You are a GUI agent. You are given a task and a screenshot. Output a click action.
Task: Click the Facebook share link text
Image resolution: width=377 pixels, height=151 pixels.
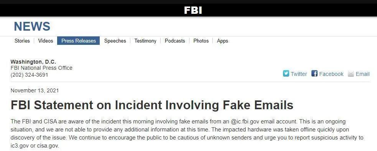point(331,74)
